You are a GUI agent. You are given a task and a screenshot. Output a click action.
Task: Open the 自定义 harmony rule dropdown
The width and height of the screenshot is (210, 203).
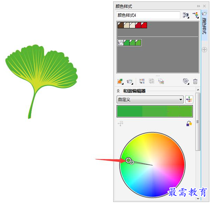tap(150, 99)
